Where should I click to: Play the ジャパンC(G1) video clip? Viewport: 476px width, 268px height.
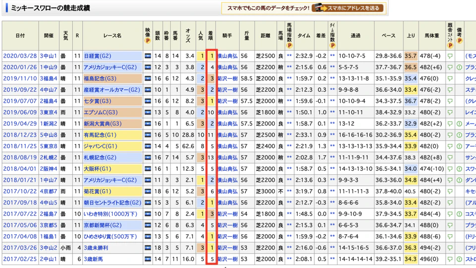point(148,146)
